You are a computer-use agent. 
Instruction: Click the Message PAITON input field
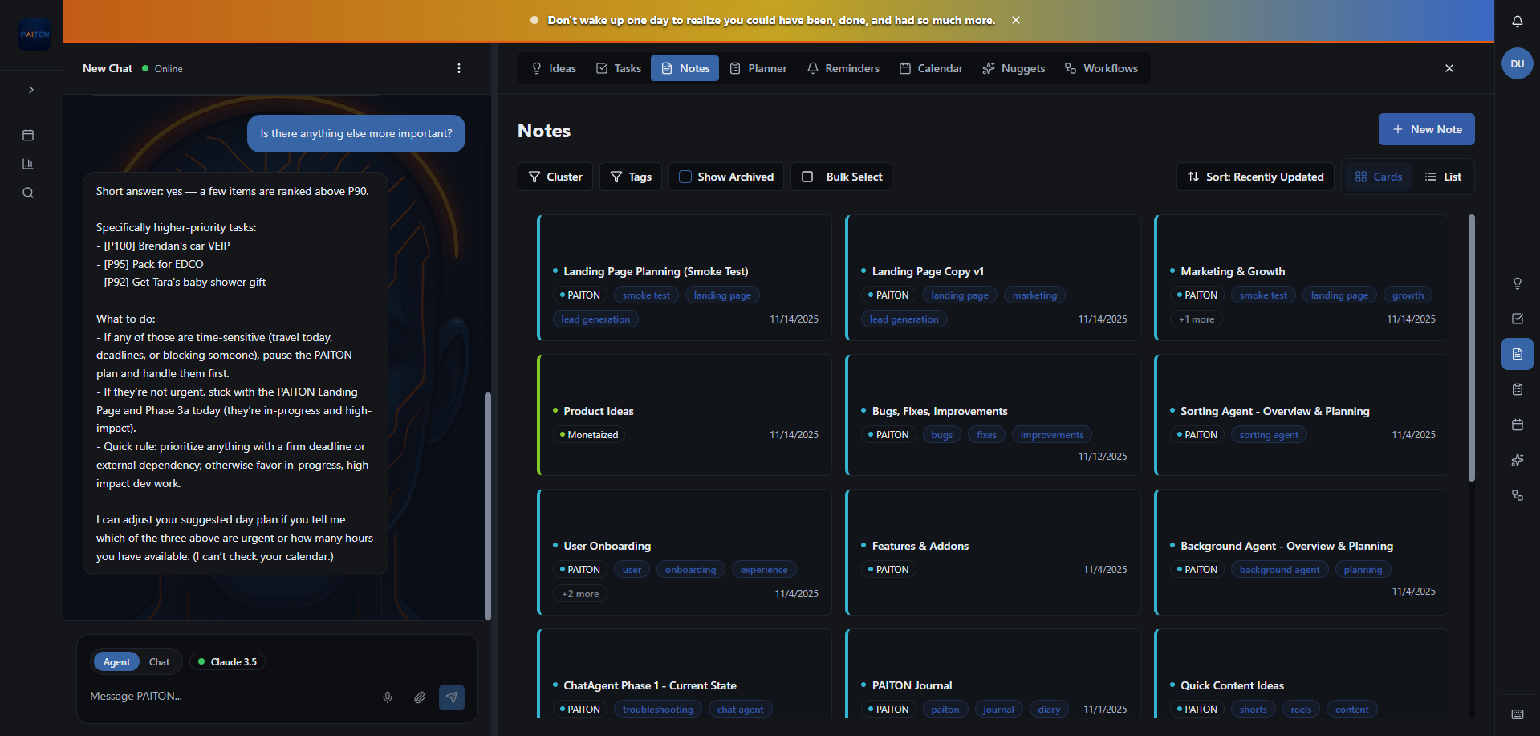point(229,697)
